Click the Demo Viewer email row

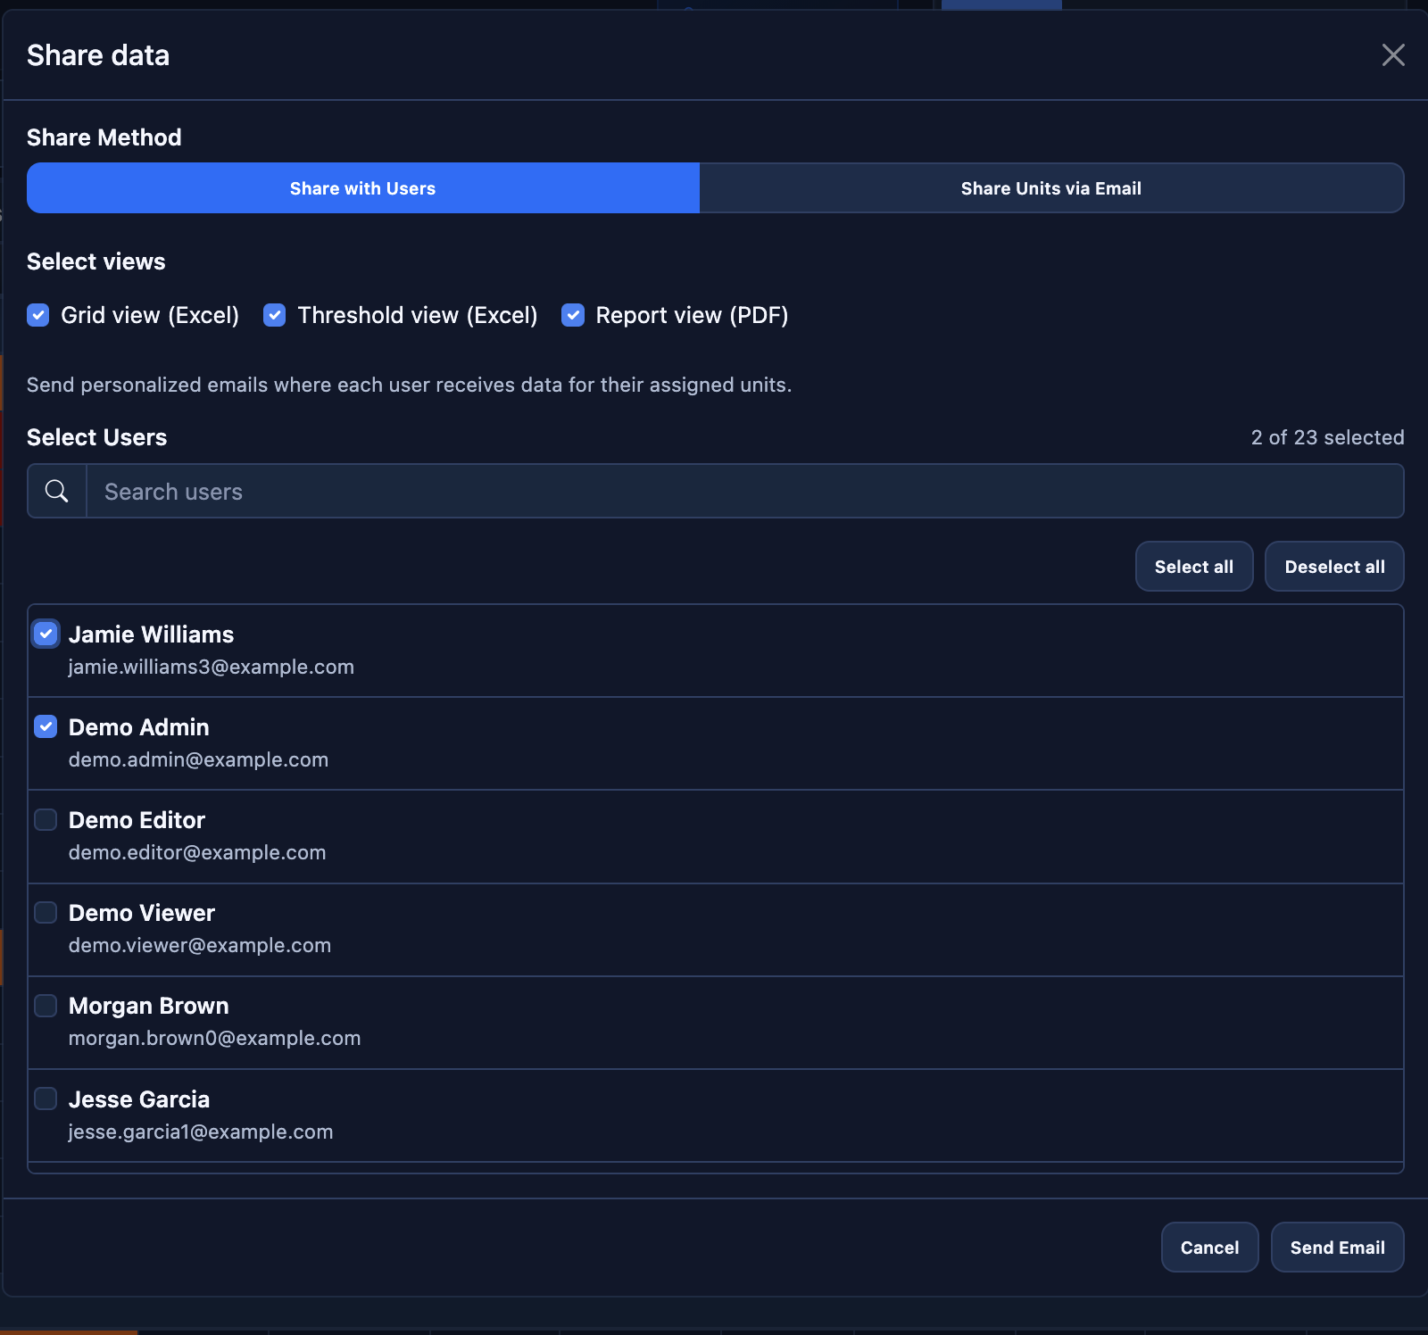(200, 946)
